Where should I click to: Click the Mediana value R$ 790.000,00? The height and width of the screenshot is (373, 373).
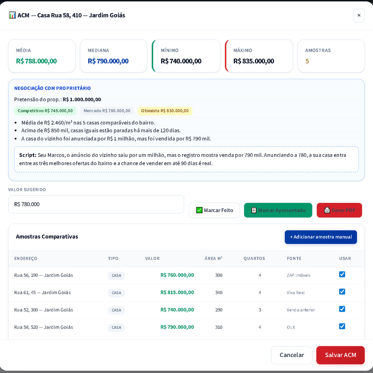tap(108, 61)
